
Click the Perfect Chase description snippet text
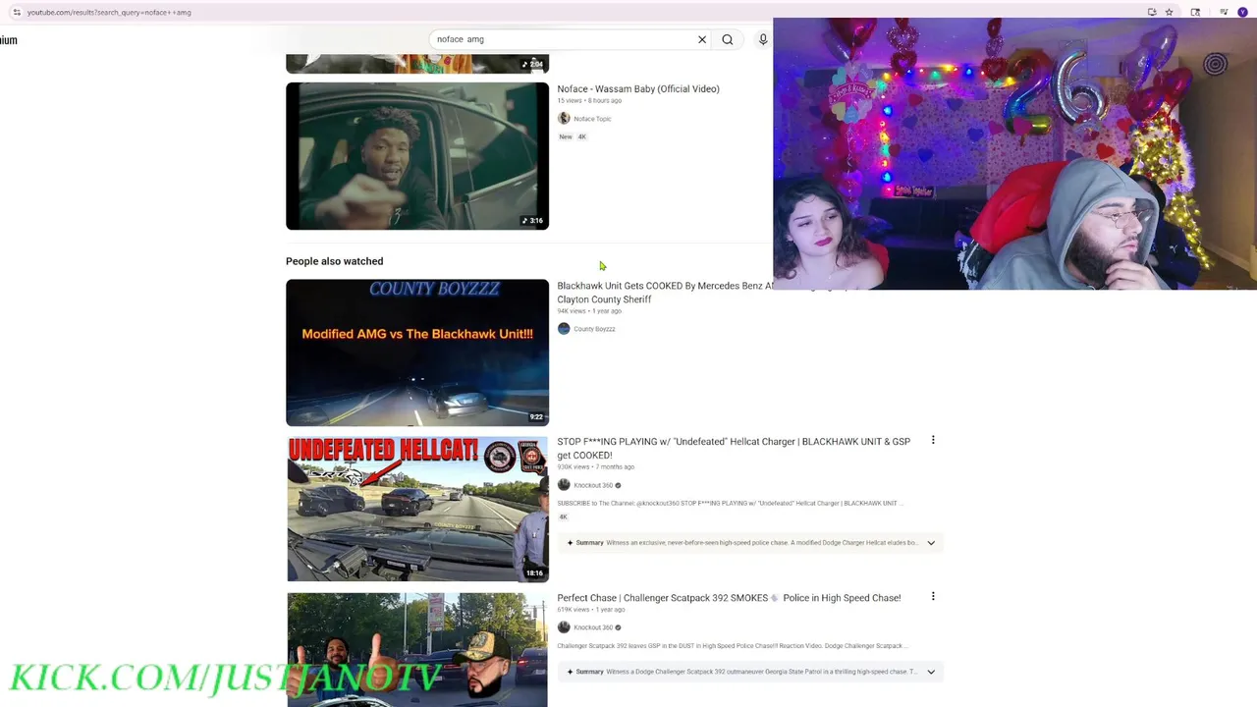click(732, 646)
